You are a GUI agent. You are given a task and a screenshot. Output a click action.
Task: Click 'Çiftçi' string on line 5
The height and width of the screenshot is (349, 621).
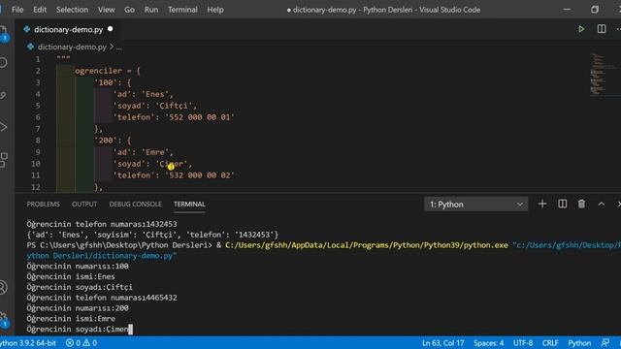174,106
